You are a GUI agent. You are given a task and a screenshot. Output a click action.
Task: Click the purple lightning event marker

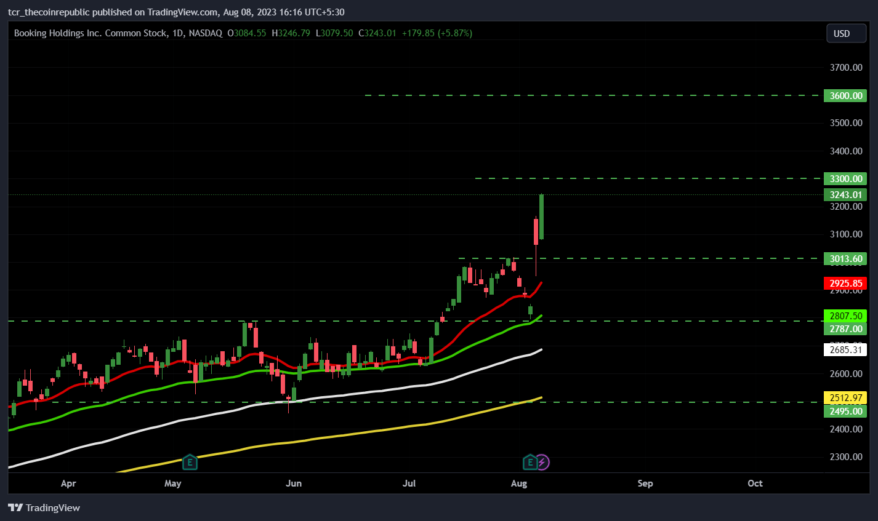click(x=542, y=462)
